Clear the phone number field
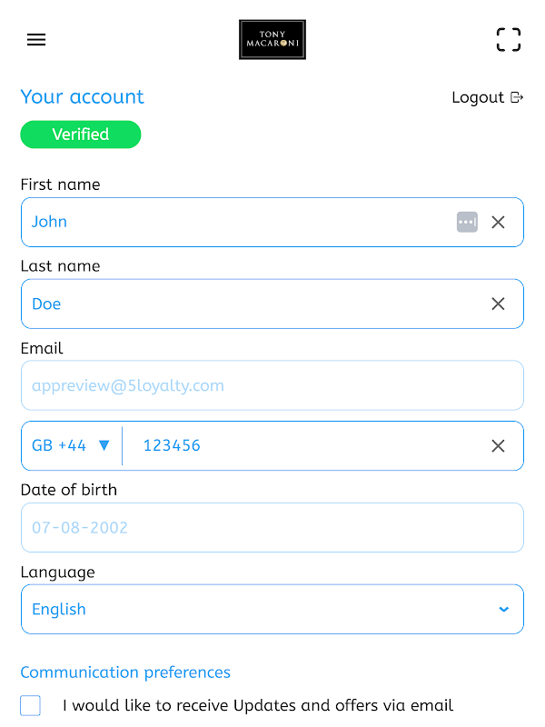 click(498, 445)
